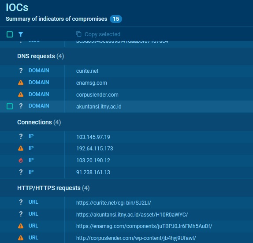Click the warning icon next to enamsg.com

click(x=21, y=82)
